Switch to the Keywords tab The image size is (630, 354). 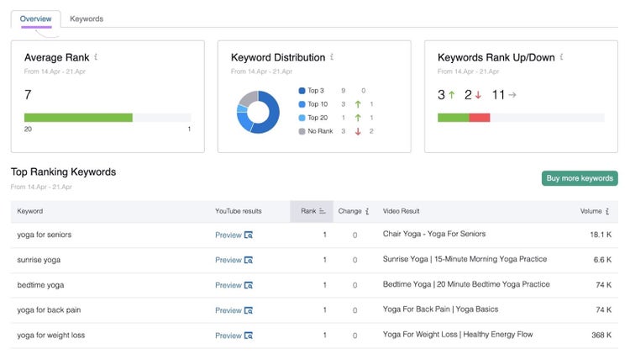coord(87,18)
